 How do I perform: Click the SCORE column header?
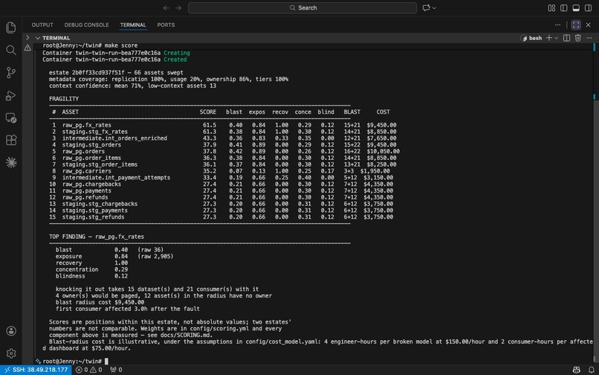pos(208,112)
